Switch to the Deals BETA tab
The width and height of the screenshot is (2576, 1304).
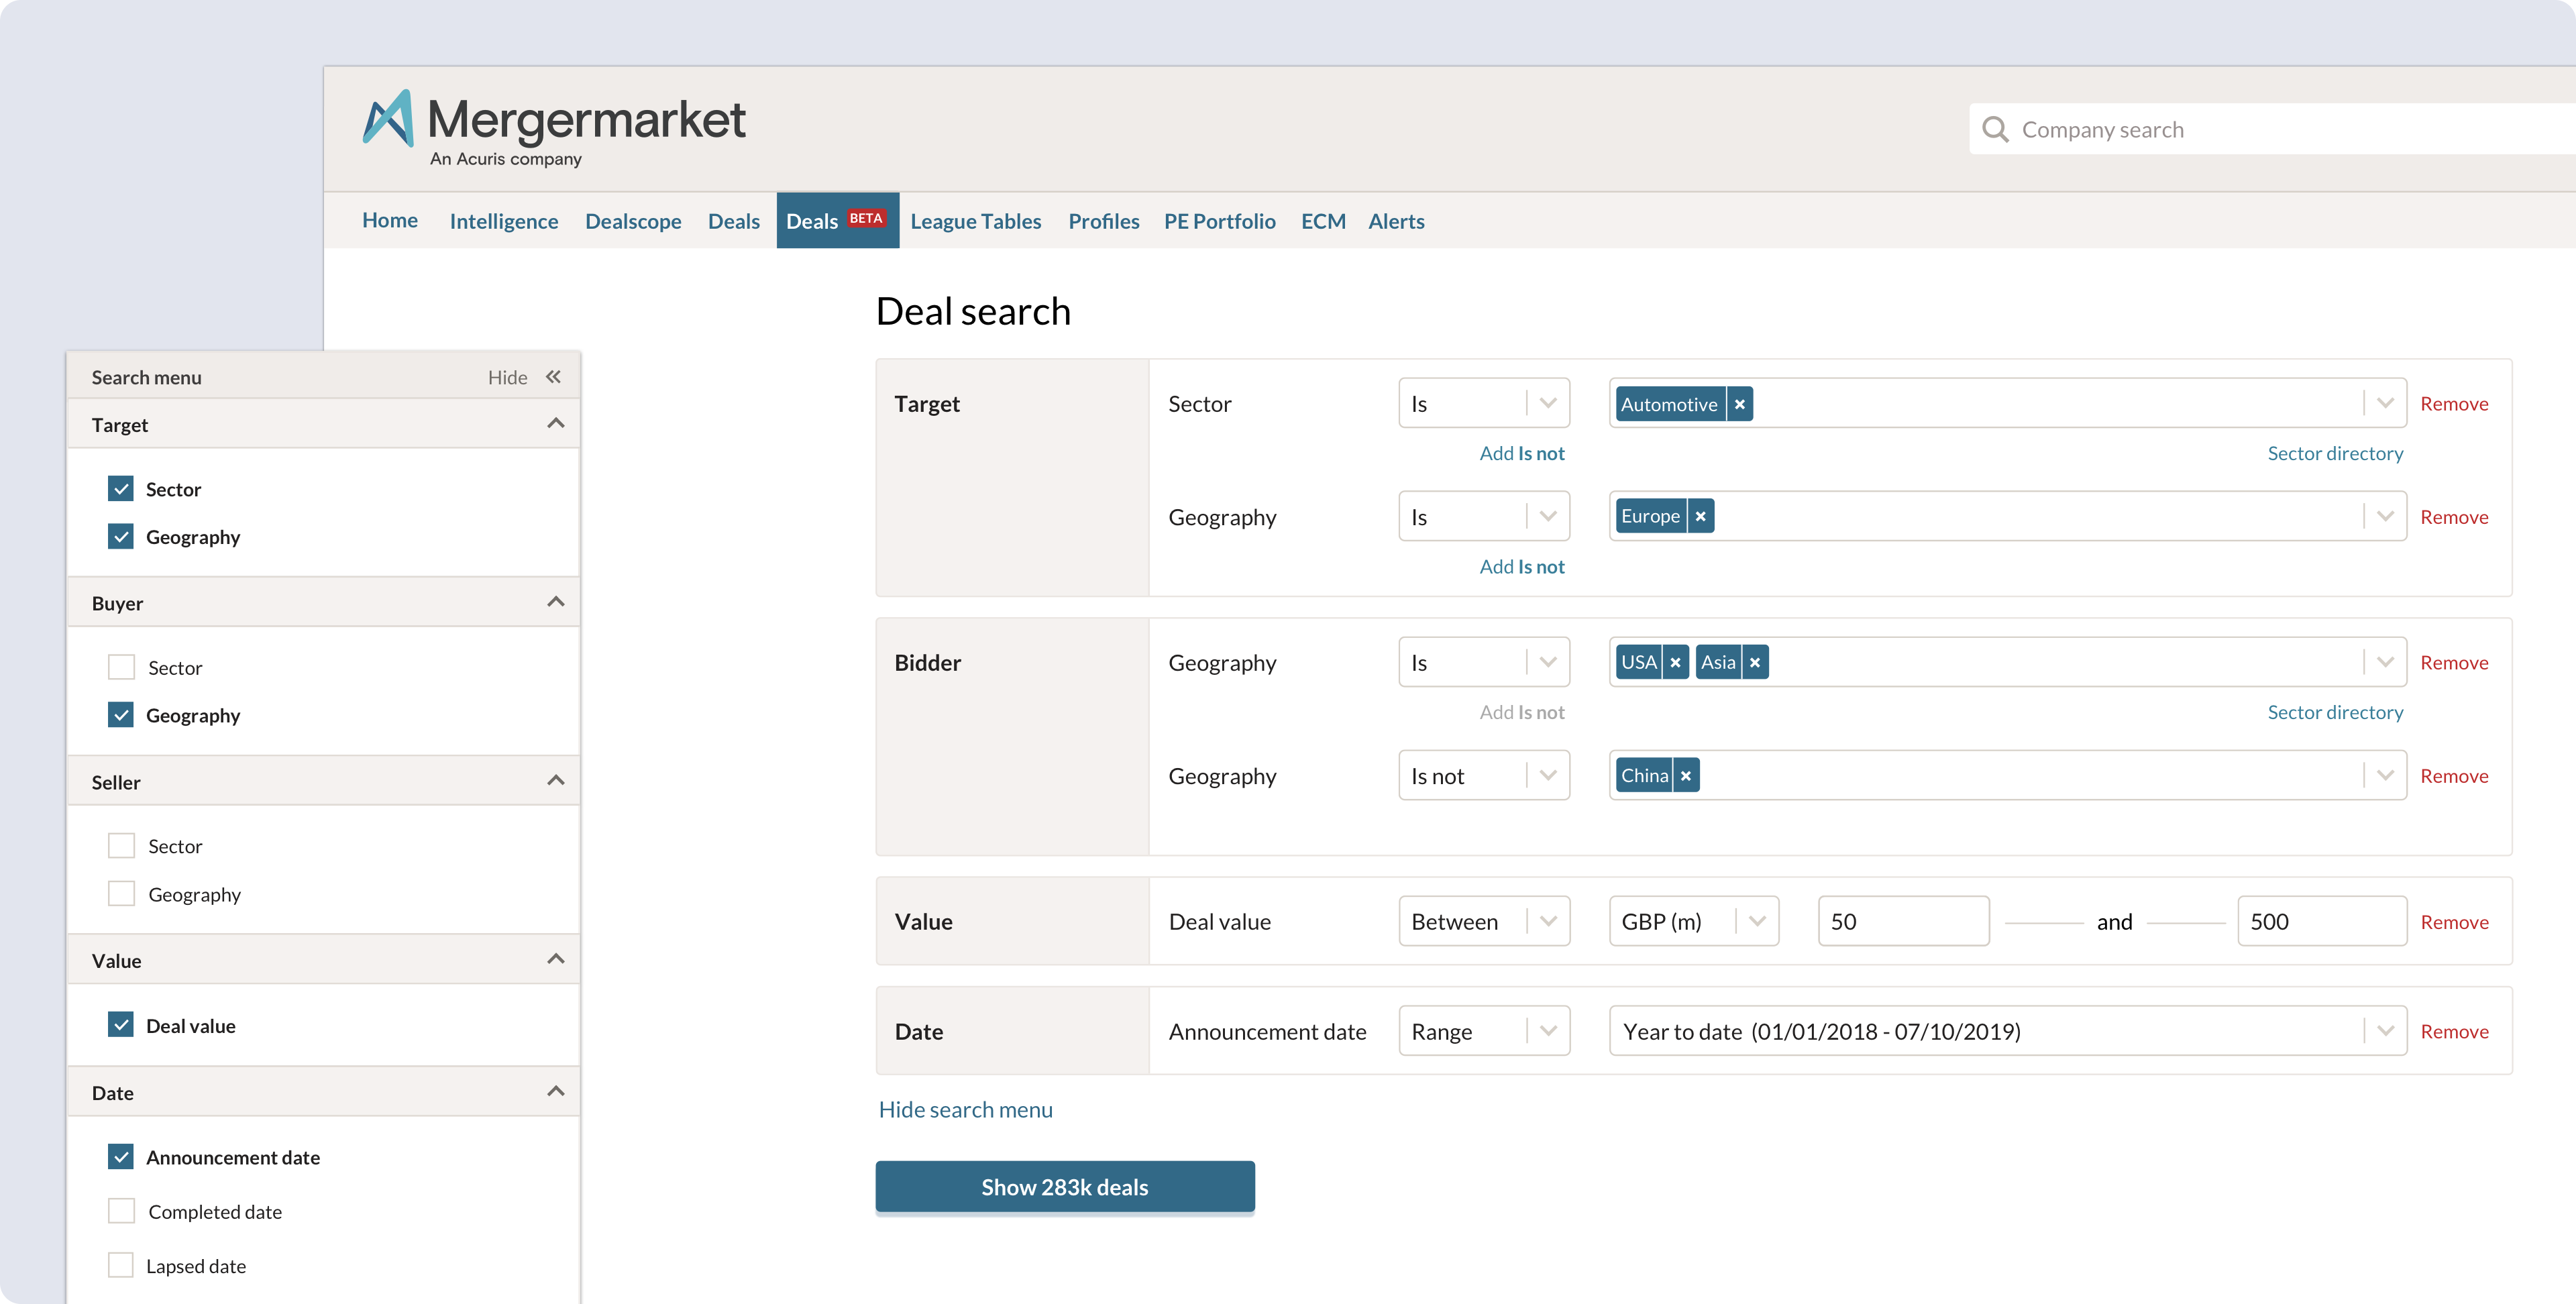pyautogui.click(x=837, y=220)
